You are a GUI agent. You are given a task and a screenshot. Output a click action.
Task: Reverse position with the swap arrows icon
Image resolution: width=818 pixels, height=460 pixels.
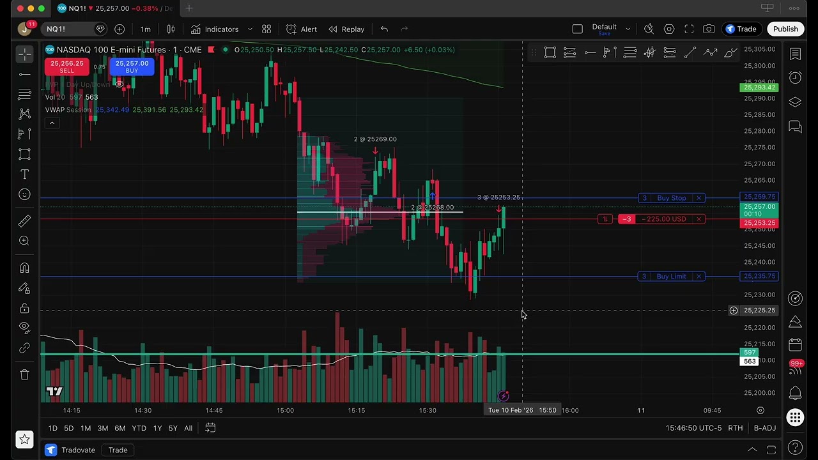(605, 219)
